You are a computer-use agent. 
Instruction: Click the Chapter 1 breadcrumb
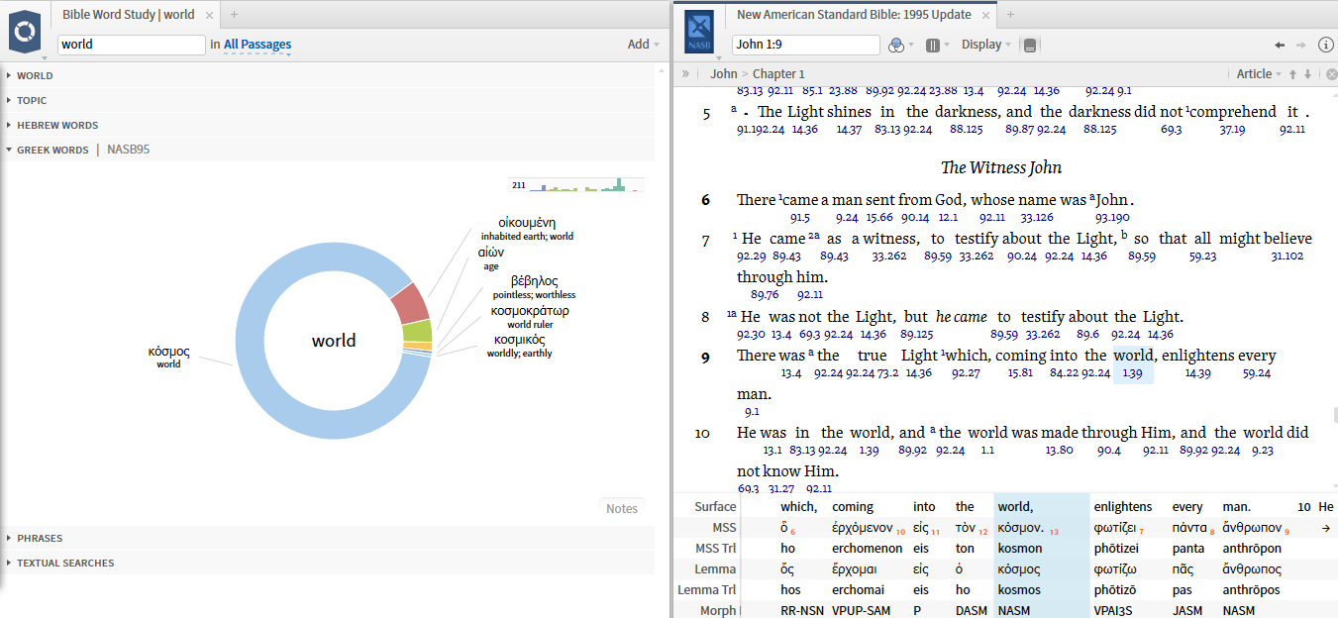pyautogui.click(x=778, y=74)
